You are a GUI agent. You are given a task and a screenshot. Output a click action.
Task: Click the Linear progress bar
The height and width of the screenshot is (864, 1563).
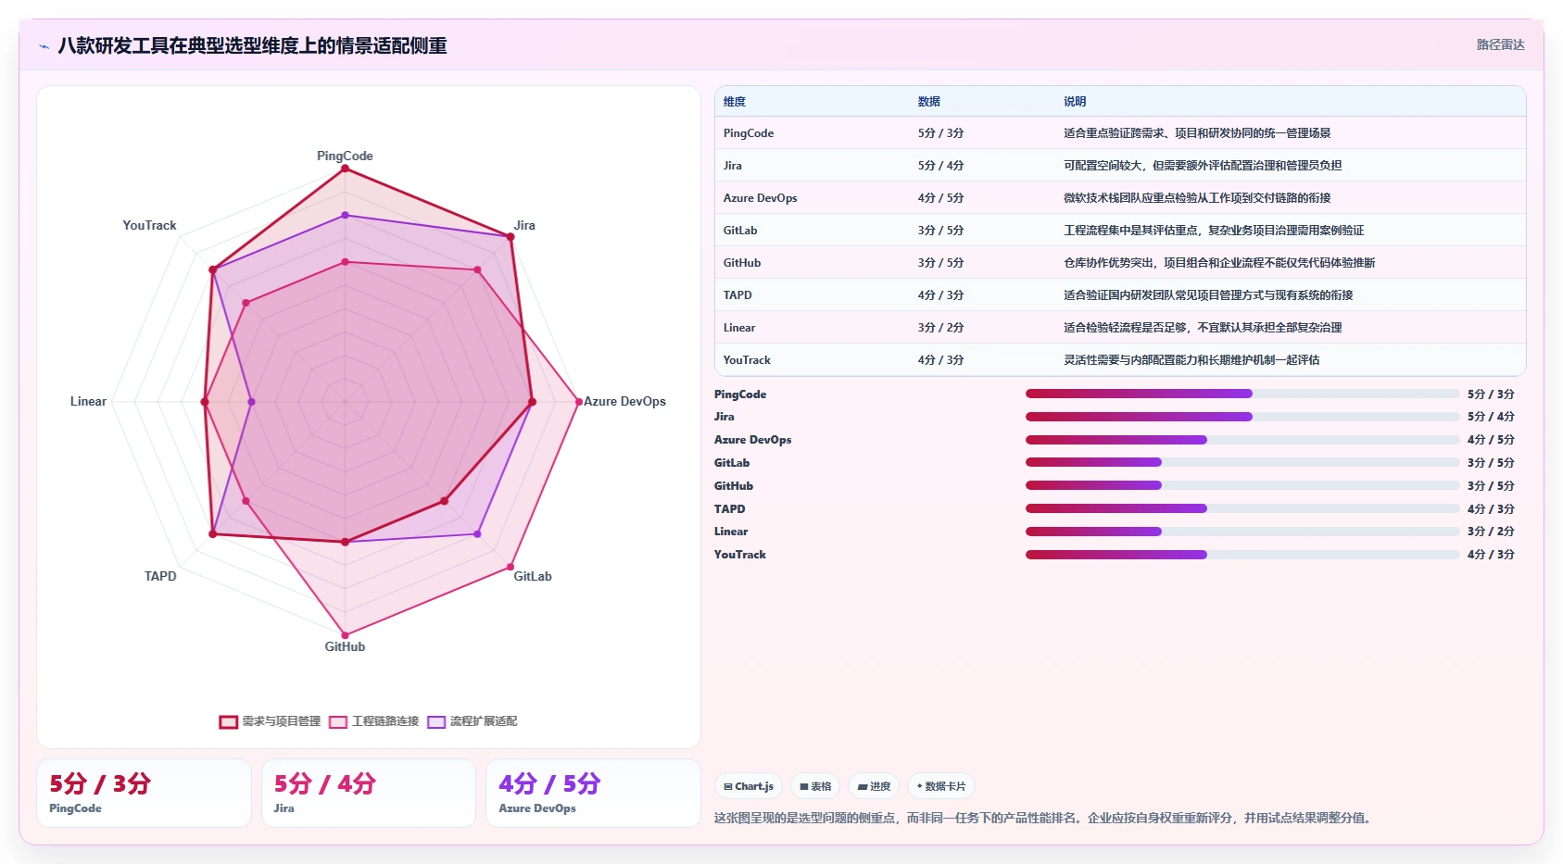pos(1242,532)
